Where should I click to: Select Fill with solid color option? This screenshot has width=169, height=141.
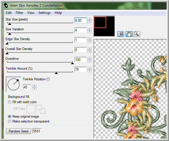click(10, 102)
